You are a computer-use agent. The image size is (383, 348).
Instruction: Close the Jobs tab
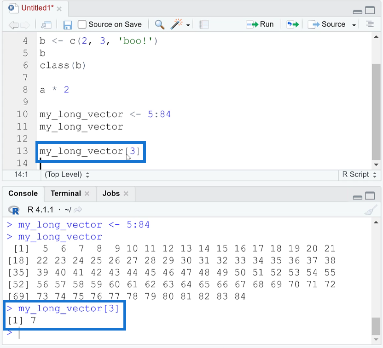126,194
